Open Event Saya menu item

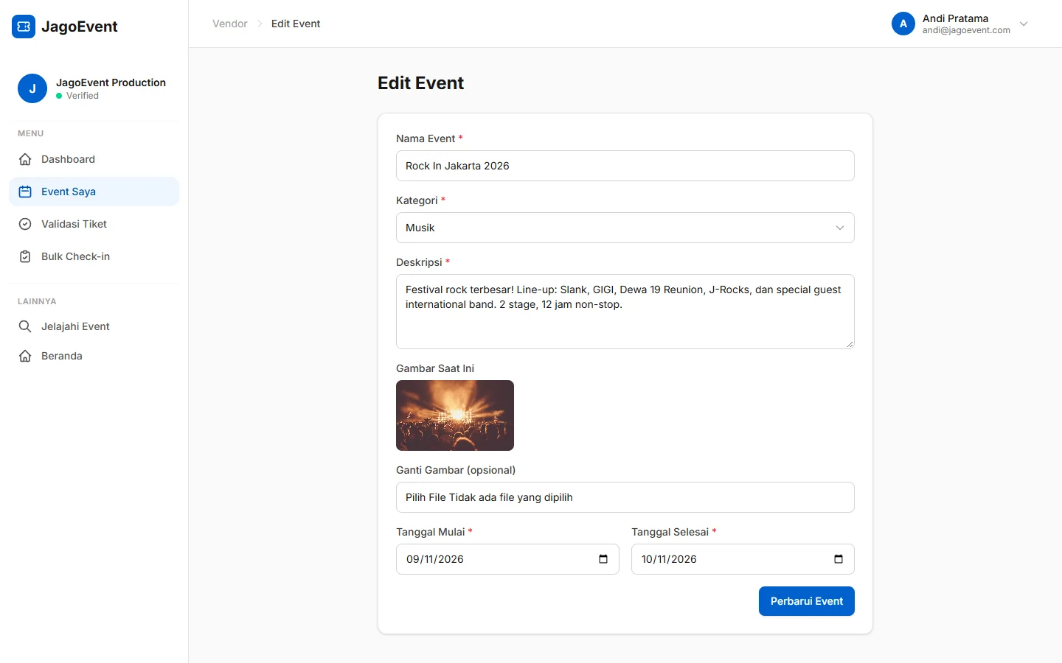[94, 192]
